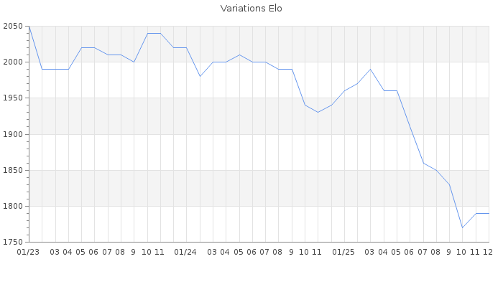Click the line's starting point at 2050
The width and height of the screenshot is (503, 287).
(x=29, y=27)
